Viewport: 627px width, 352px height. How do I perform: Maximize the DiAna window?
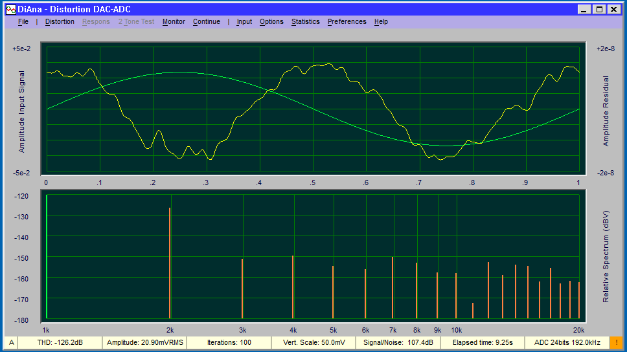pyautogui.click(x=599, y=9)
